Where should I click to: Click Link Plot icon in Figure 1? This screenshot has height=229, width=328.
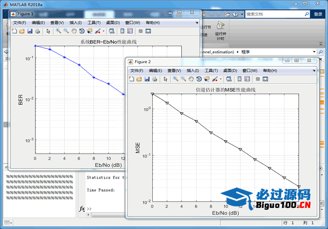click(112, 31)
